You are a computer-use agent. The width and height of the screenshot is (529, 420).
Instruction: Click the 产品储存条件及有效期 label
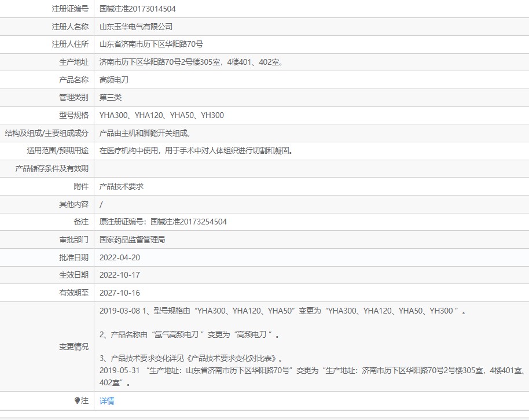point(52,169)
